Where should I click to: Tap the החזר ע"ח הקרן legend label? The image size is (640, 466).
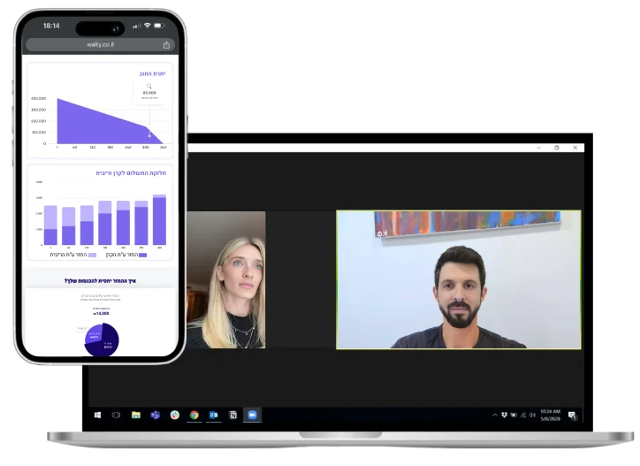[x=122, y=255]
